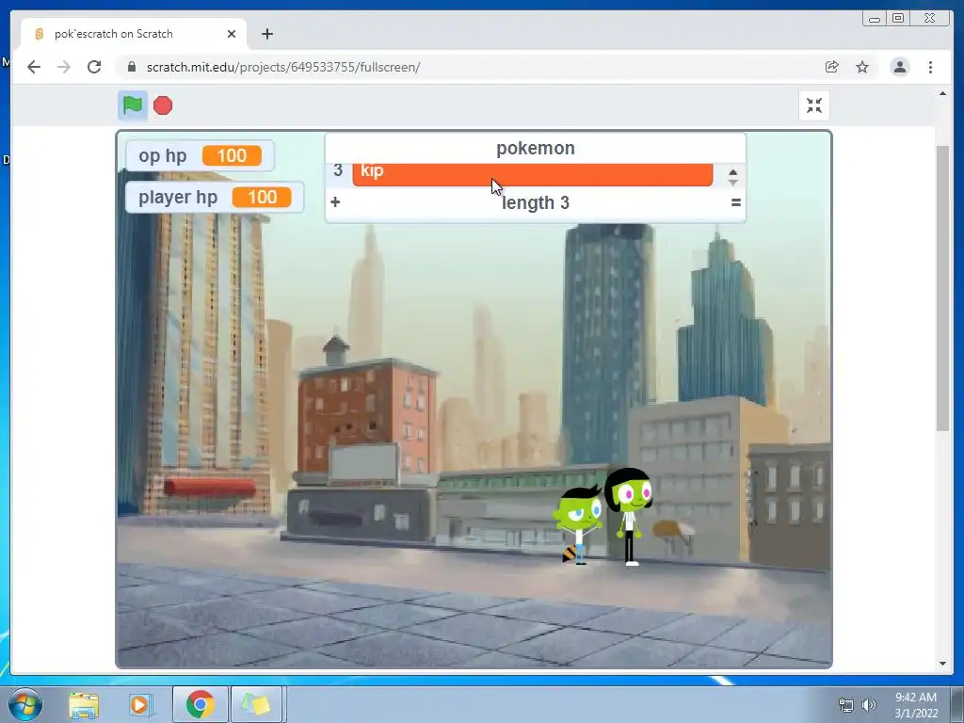Click the vertical page scrollbar thumb
This screenshot has height=723, width=964.
pyautogui.click(x=942, y=288)
